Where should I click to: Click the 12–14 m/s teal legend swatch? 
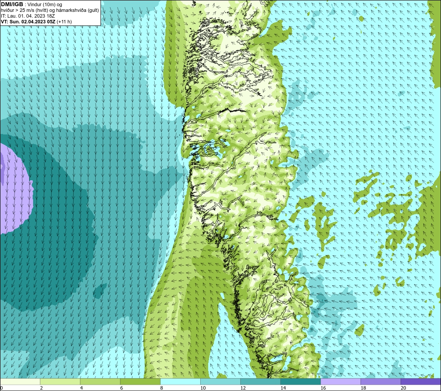tap(261, 381)
